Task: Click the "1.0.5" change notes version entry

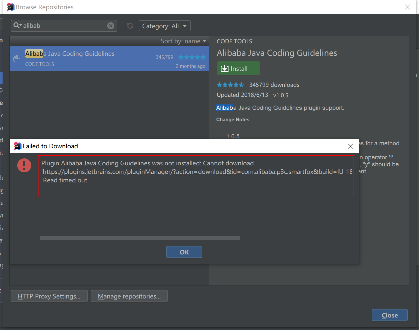Action: 233,136
